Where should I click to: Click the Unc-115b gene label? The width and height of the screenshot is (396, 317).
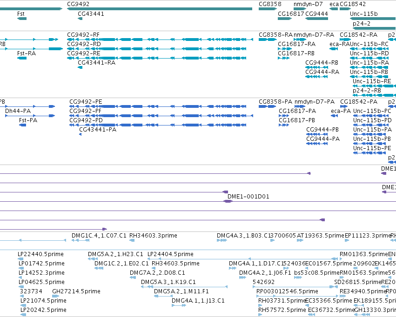point(364,14)
